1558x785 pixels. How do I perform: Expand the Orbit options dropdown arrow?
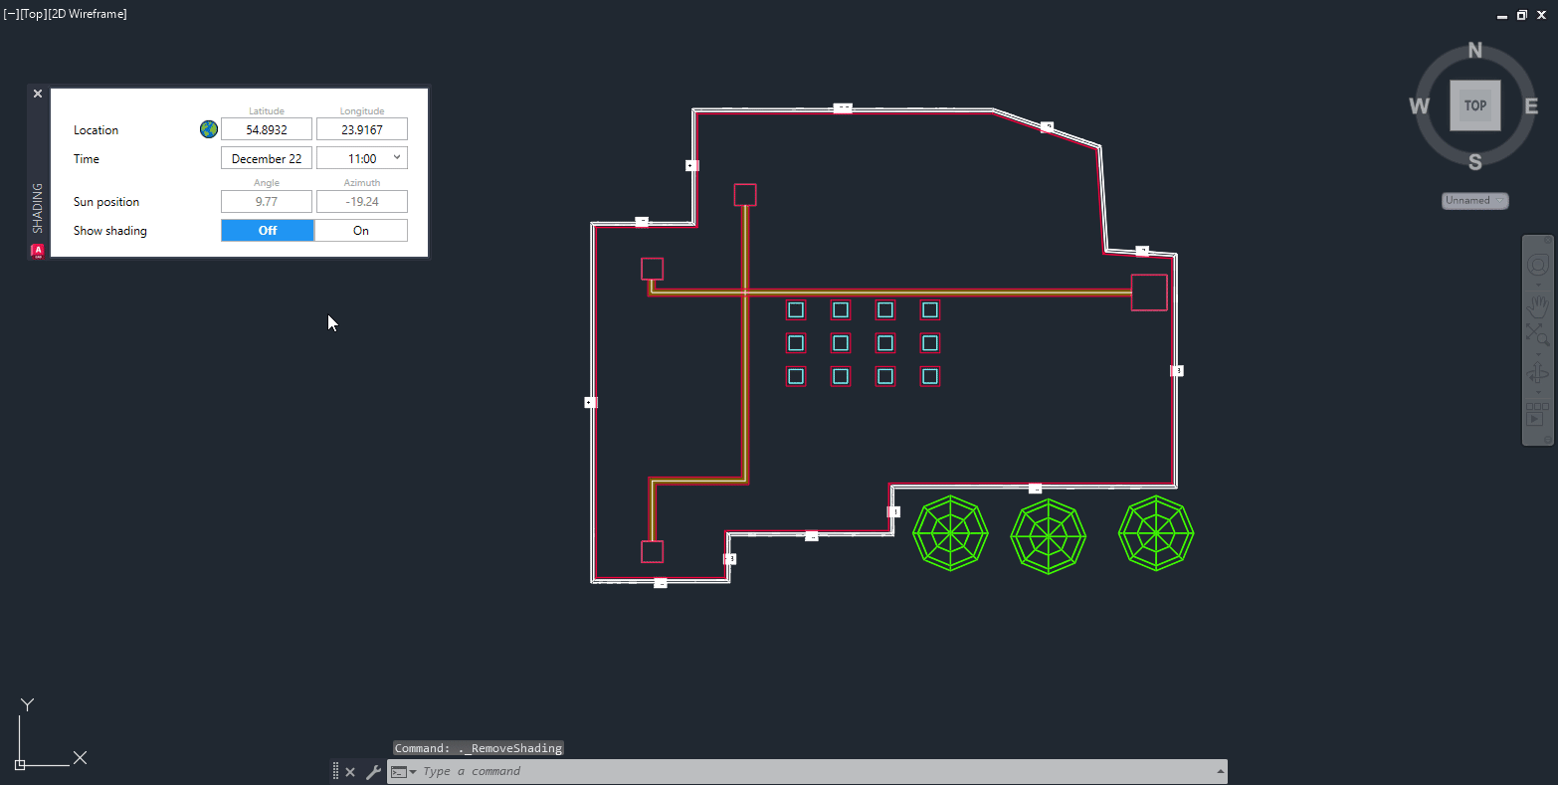[1538, 392]
